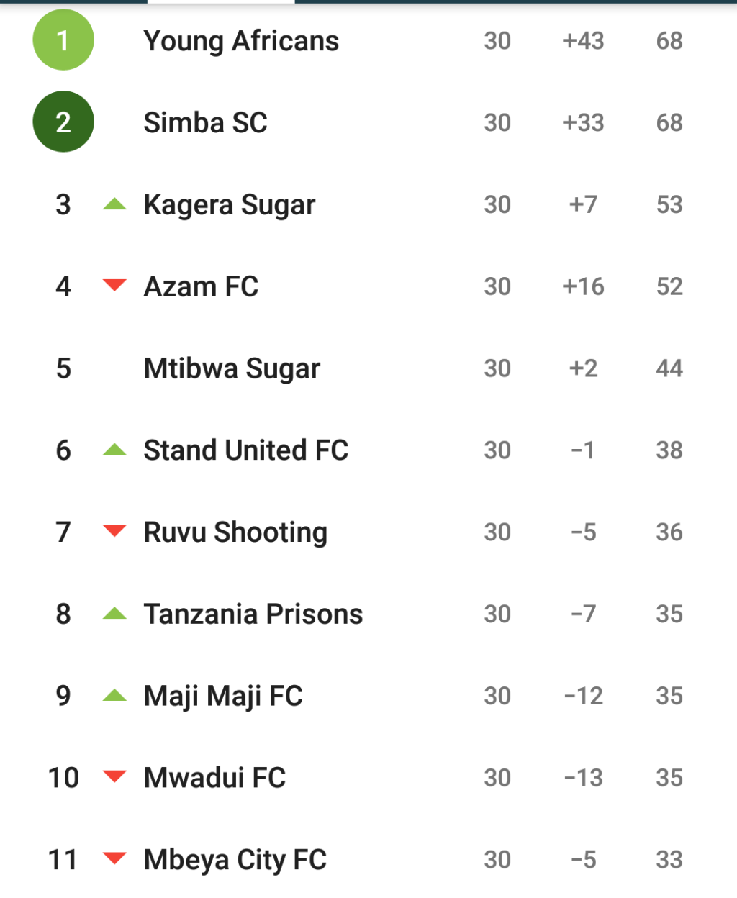Select the active tab indicator at top
Viewport: 737px width, 898px height.
[x=221, y=2]
